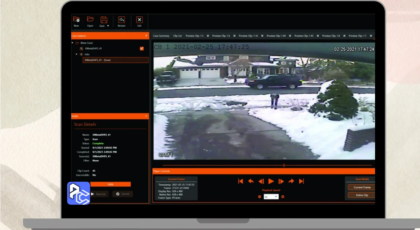
Task: Open the Playback Speed dropdown
Action: point(271,196)
